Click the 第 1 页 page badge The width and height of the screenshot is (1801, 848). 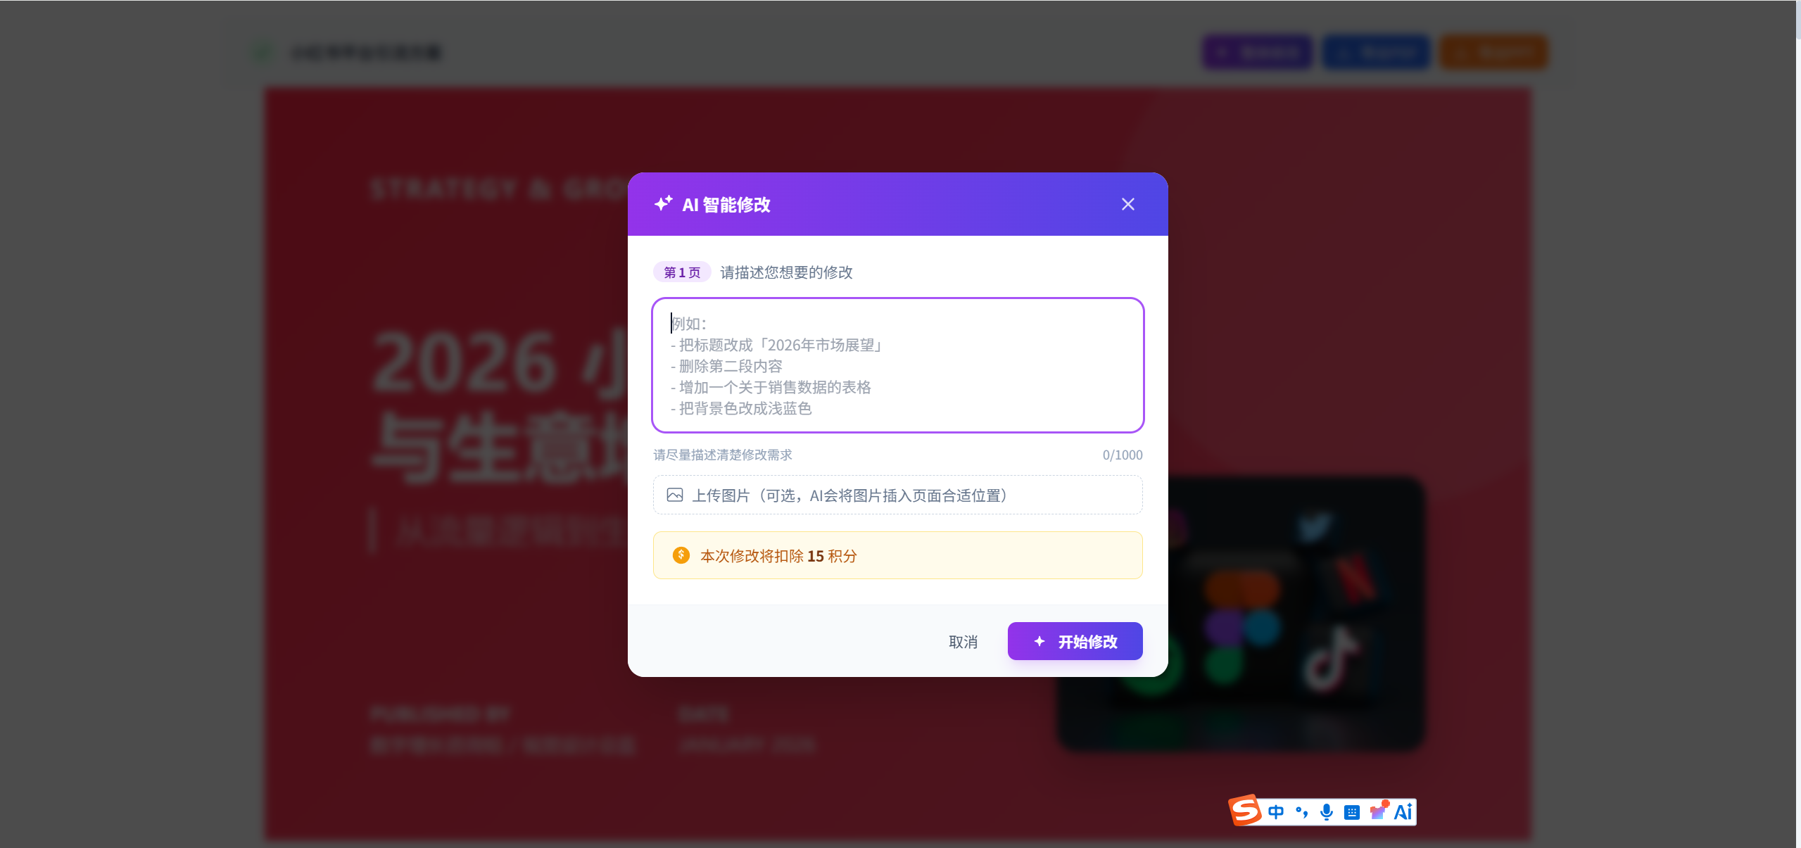682,272
